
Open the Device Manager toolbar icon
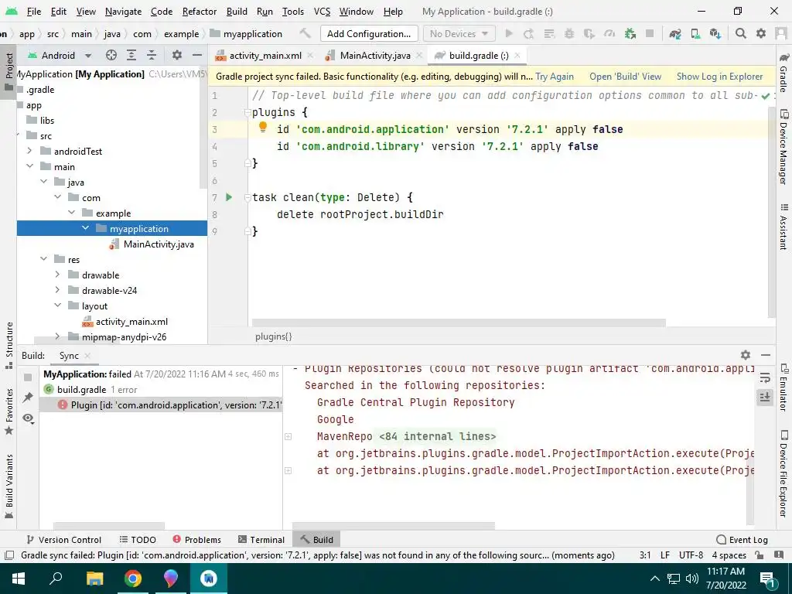(695, 33)
